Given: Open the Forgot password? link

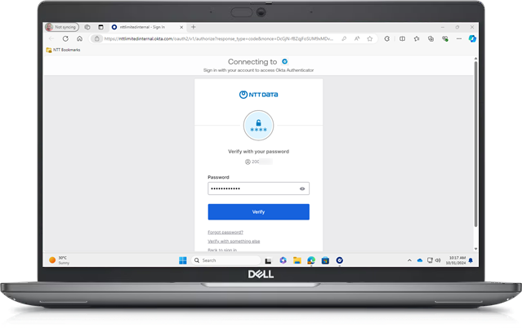Looking at the screenshot, I should [225, 233].
